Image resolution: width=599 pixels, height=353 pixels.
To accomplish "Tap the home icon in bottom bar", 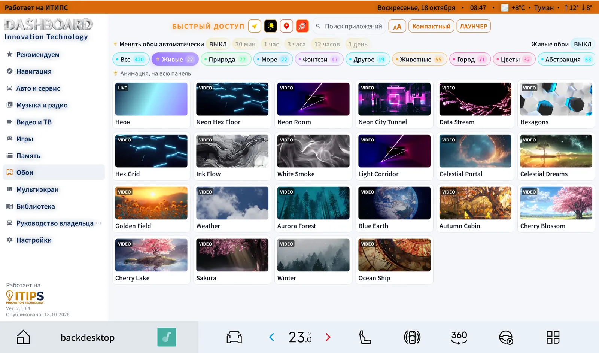I will point(24,337).
